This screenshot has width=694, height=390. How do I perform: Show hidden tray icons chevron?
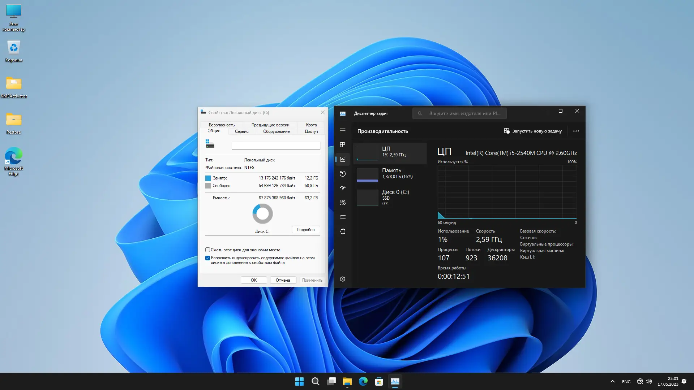coord(612,381)
